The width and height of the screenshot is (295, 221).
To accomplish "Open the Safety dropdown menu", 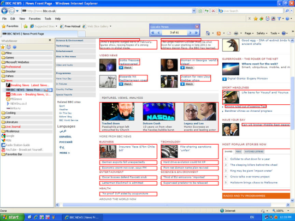I will tap(262, 33).
